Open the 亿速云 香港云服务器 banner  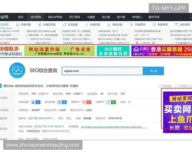tap(162, 51)
